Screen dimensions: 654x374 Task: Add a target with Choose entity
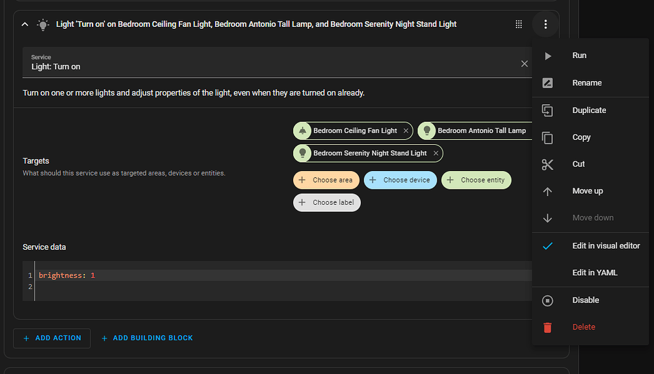click(476, 180)
